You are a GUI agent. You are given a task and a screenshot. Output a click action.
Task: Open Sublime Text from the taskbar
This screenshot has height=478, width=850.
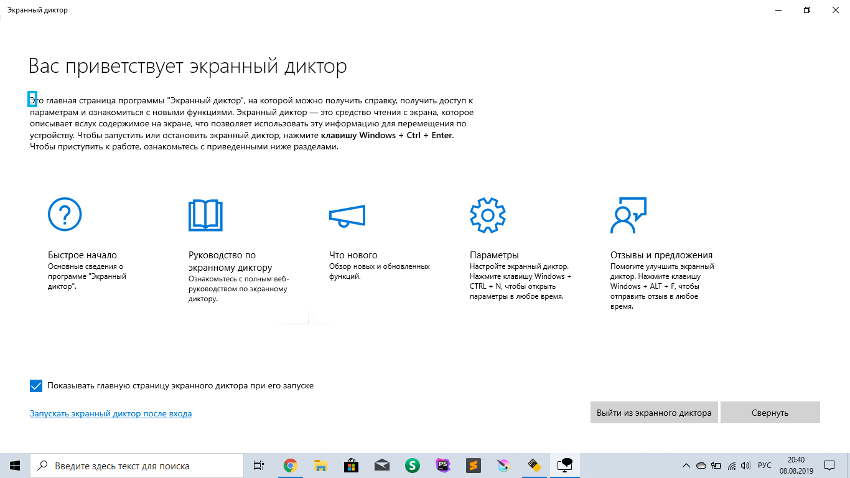click(473, 466)
